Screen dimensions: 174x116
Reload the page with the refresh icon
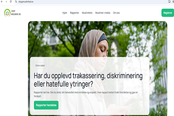coord(11,1)
